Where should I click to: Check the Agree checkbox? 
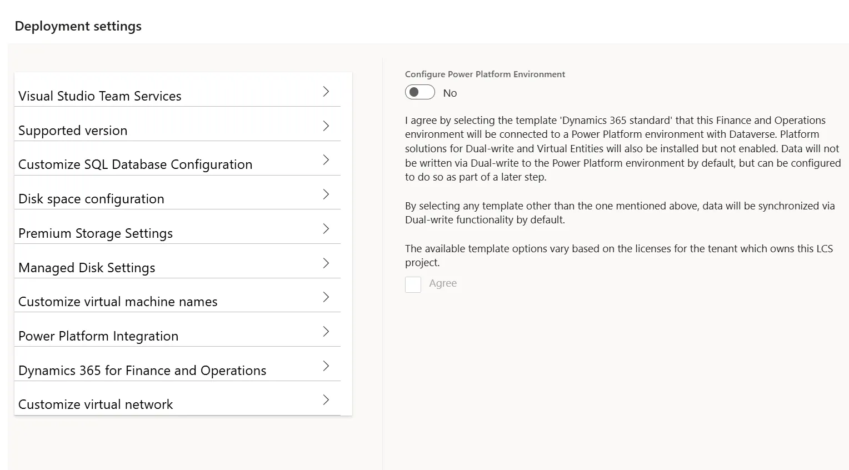[x=413, y=284]
